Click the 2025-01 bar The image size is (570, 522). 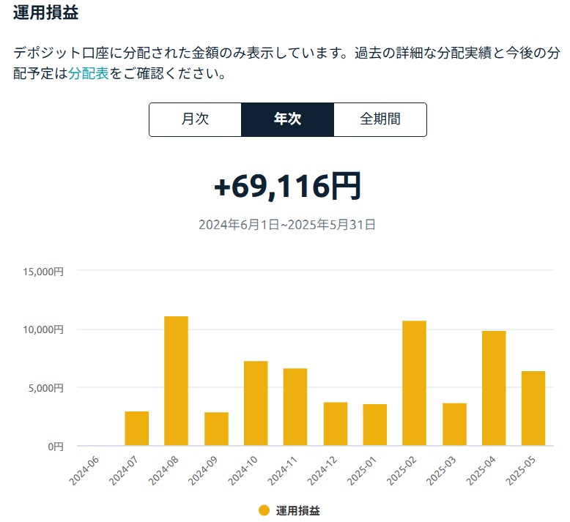pyautogui.click(x=375, y=425)
